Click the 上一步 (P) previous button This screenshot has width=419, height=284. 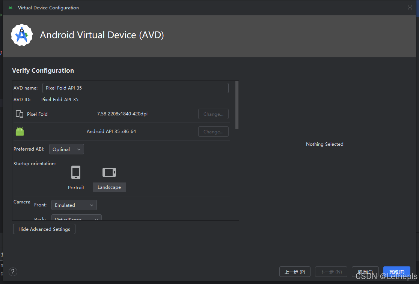pyautogui.click(x=295, y=272)
